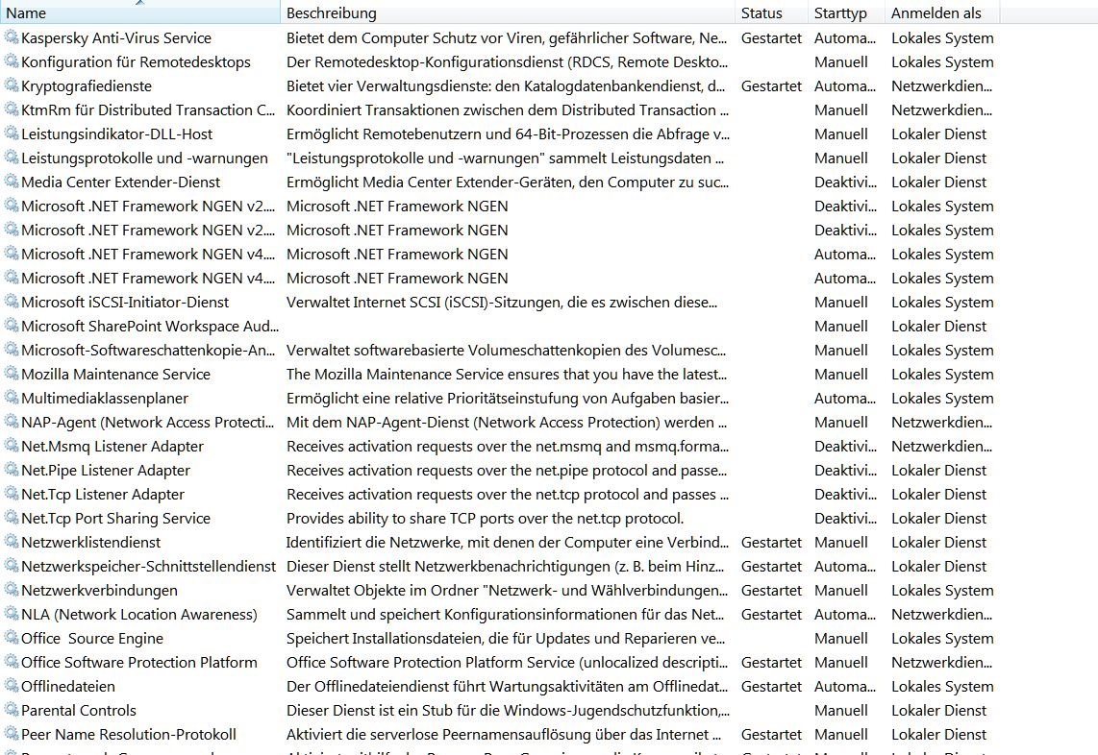Sort services by the Name column header
The width and height of the screenshot is (1098, 755).
click(x=140, y=12)
